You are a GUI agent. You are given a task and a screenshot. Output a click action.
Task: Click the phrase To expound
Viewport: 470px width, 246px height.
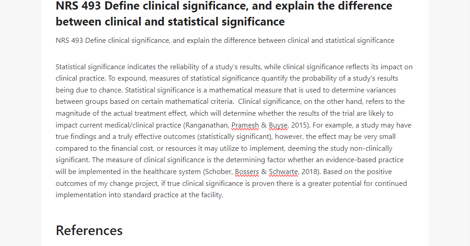127,79
